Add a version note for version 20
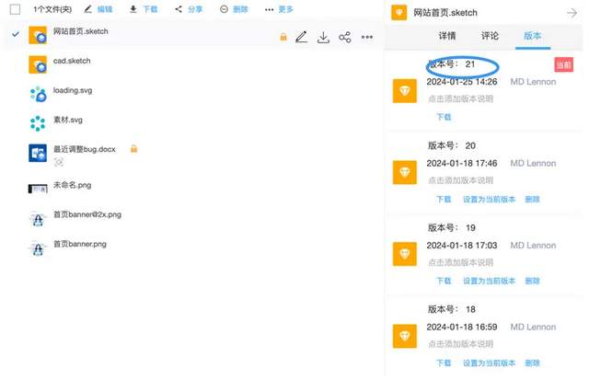589x380 pixels. pos(460,180)
